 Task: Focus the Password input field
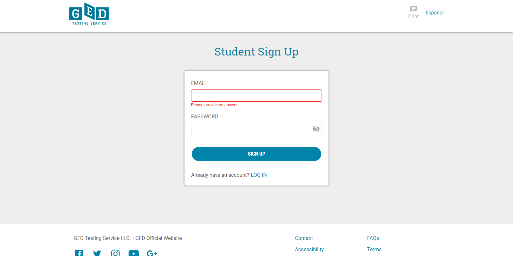pos(250,129)
